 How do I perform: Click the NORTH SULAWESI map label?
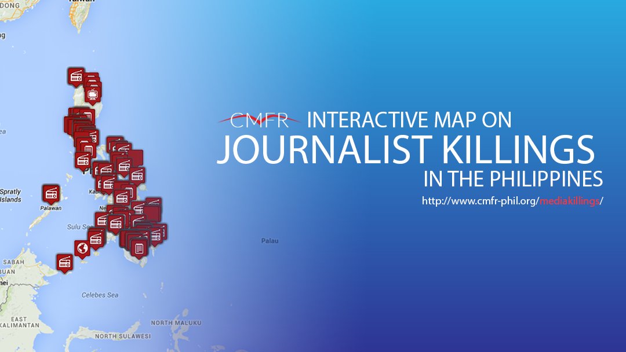pyautogui.click(x=123, y=336)
